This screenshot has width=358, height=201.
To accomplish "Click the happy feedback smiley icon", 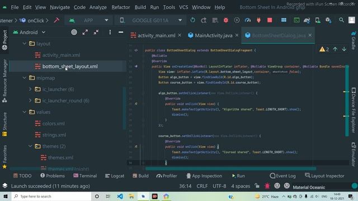I will click(277, 186).
